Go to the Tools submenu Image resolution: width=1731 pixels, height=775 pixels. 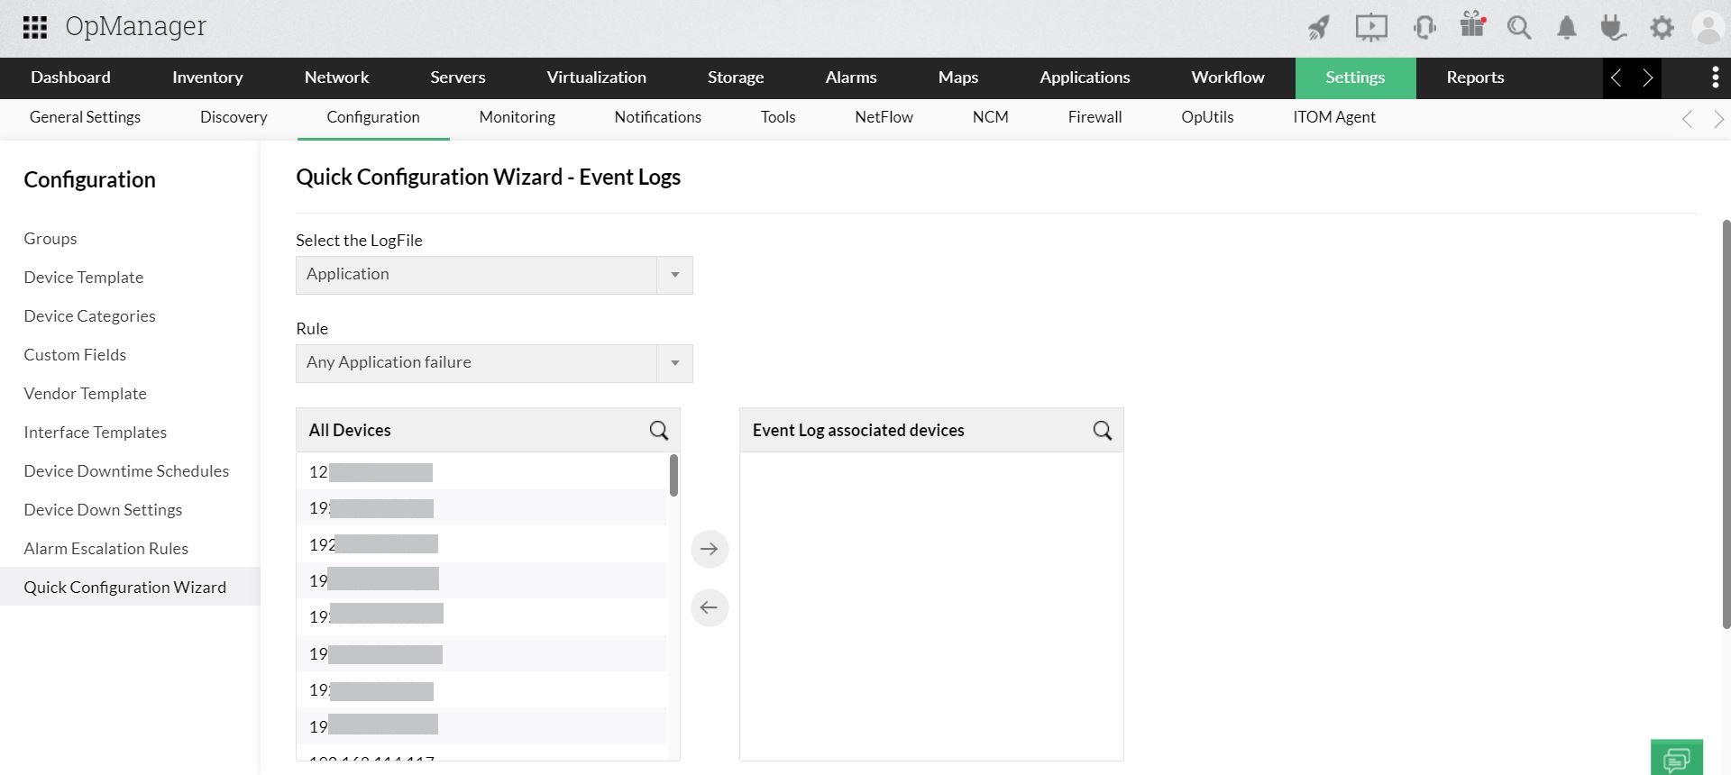778,117
